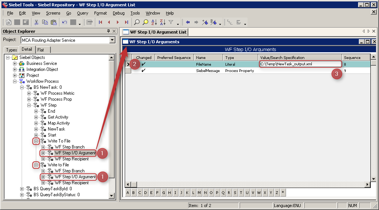Collapse the Siebel Objects root node
The height and width of the screenshot is (210, 379).
point(8,57)
